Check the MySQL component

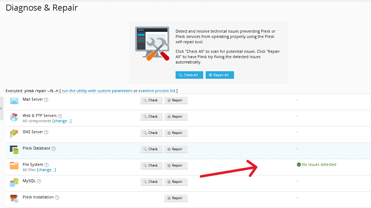coord(152,182)
